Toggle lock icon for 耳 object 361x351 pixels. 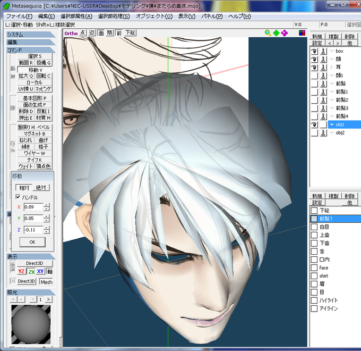(323, 67)
